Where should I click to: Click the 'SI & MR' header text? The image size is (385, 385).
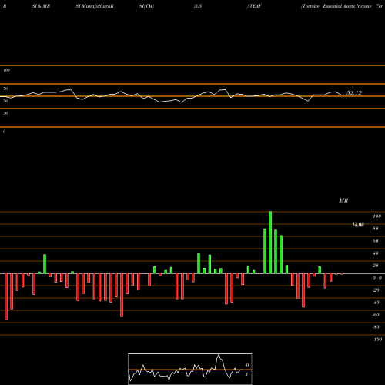(41, 6)
